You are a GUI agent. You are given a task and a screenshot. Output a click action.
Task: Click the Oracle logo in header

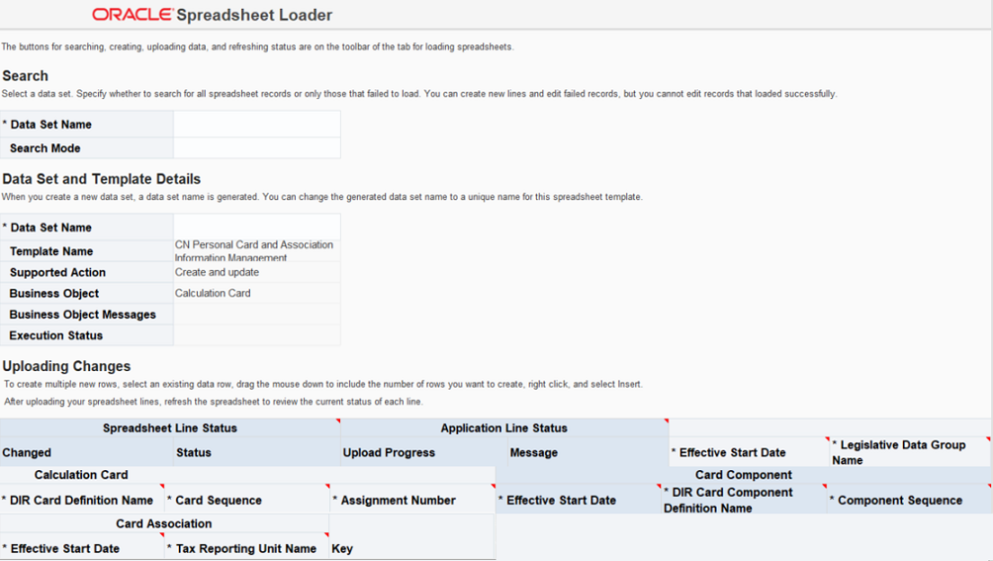pyautogui.click(x=133, y=14)
